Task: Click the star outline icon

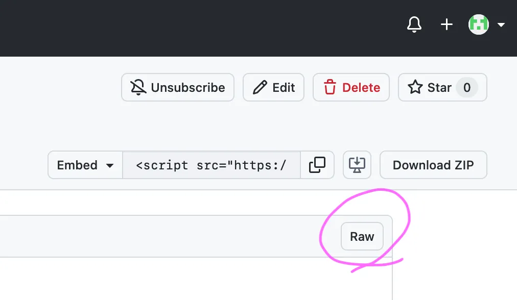Action: [415, 88]
